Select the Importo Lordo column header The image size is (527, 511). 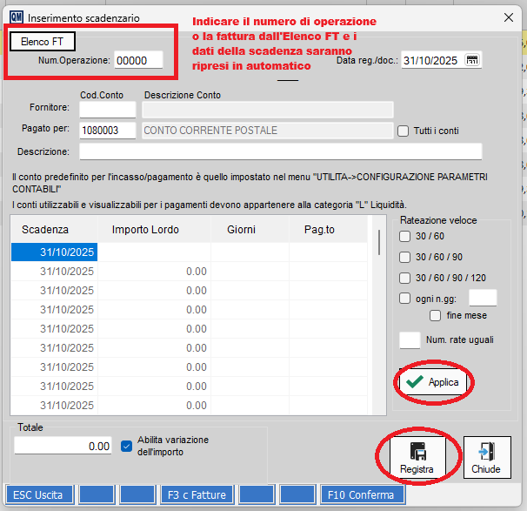click(145, 230)
